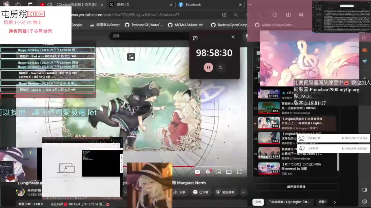Screen dimensions: 371x208
Task: Open the more actions ellipsis menu
Action: point(243,192)
